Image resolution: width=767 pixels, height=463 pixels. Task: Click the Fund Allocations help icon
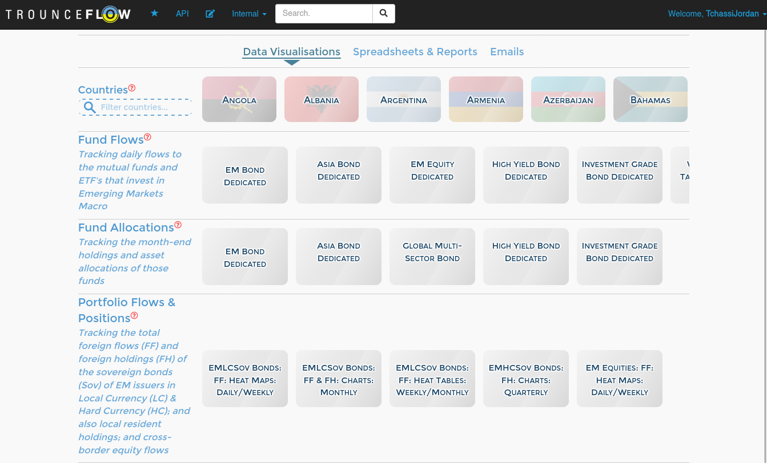pos(178,225)
